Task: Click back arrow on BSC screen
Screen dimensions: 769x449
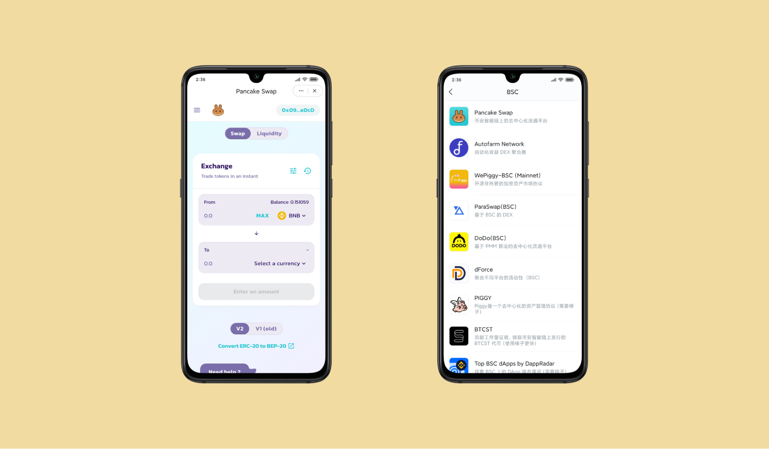Action: [450, 92]
